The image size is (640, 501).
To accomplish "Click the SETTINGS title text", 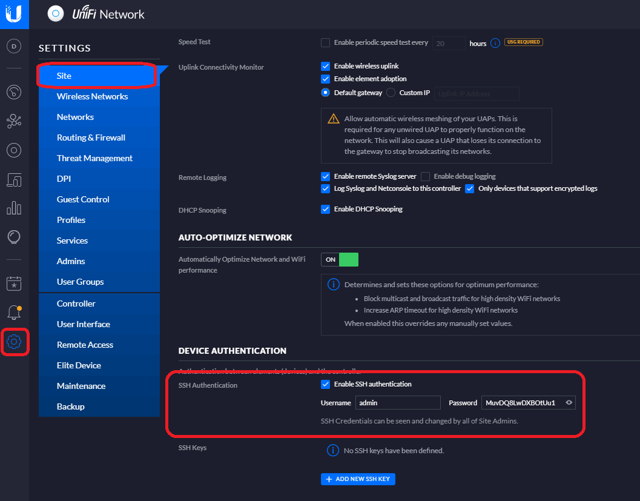I will coord(65,48).
